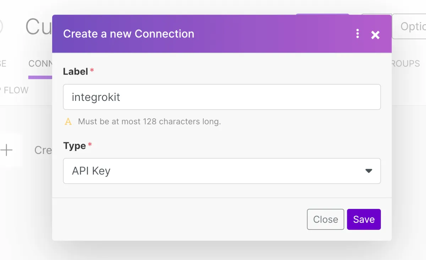Image resolution: width=426 pixels, height=260 pixels.
Task: Select the leftmost cut-off GE tab
Action: point(3,64)
